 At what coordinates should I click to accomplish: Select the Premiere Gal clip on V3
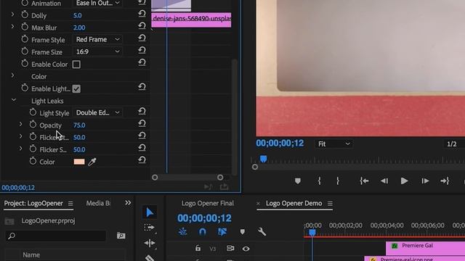pyautogui.click(x=425, y=248)
